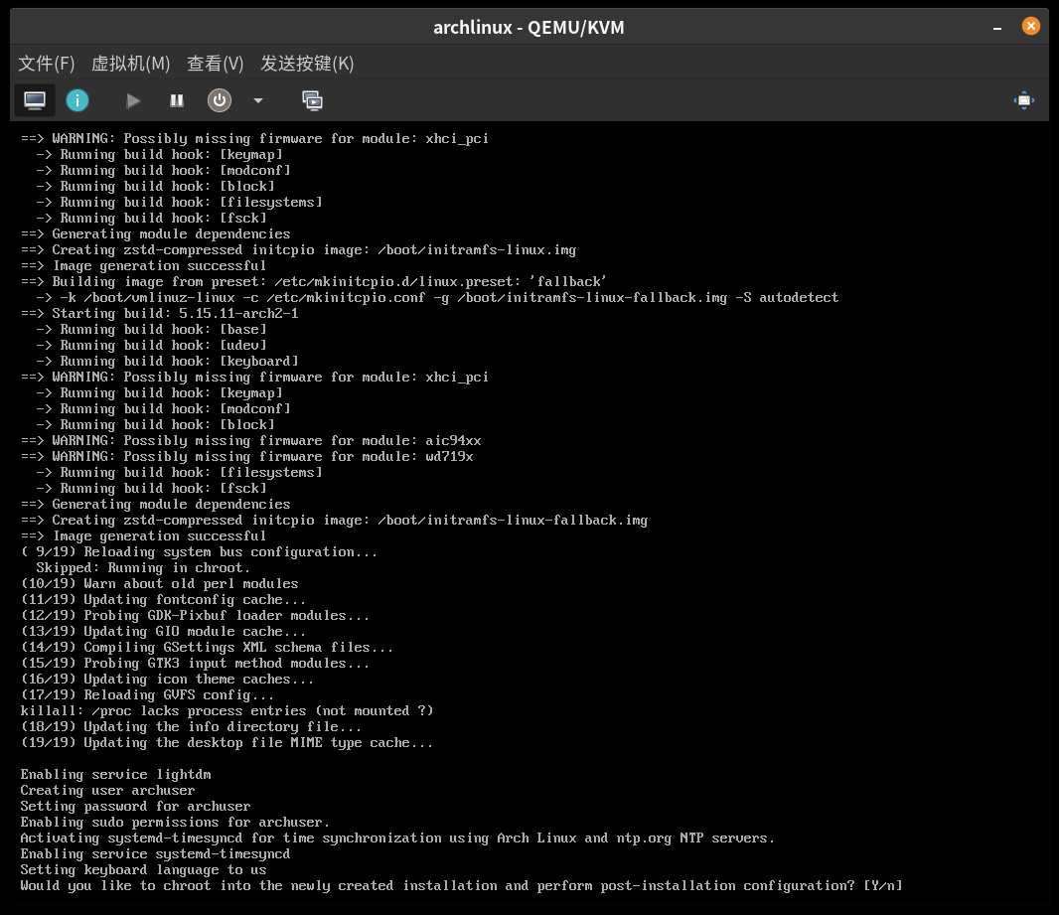Minimize the archlinux QEMU/KVM window
Viewport: 1059px width, 915px height.
996,28
